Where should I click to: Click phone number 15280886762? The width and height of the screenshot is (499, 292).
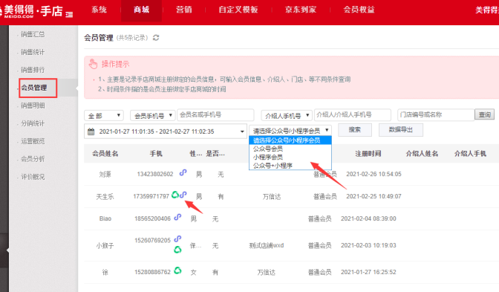point(152,272)
